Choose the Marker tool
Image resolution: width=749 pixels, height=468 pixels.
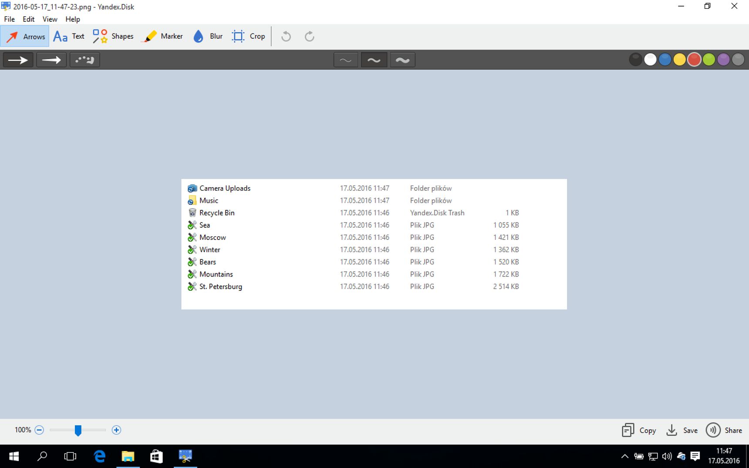pyautogui.click(x=162, y=36)
